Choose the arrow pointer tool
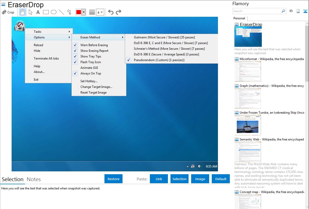Image resolution: width=309 pixels, height=209 pixels. (30, 12)
